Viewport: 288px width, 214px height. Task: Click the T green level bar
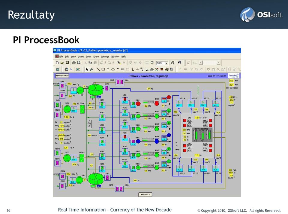point(209,135)
